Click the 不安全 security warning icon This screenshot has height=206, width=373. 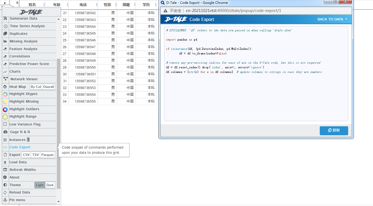(165, 11)
